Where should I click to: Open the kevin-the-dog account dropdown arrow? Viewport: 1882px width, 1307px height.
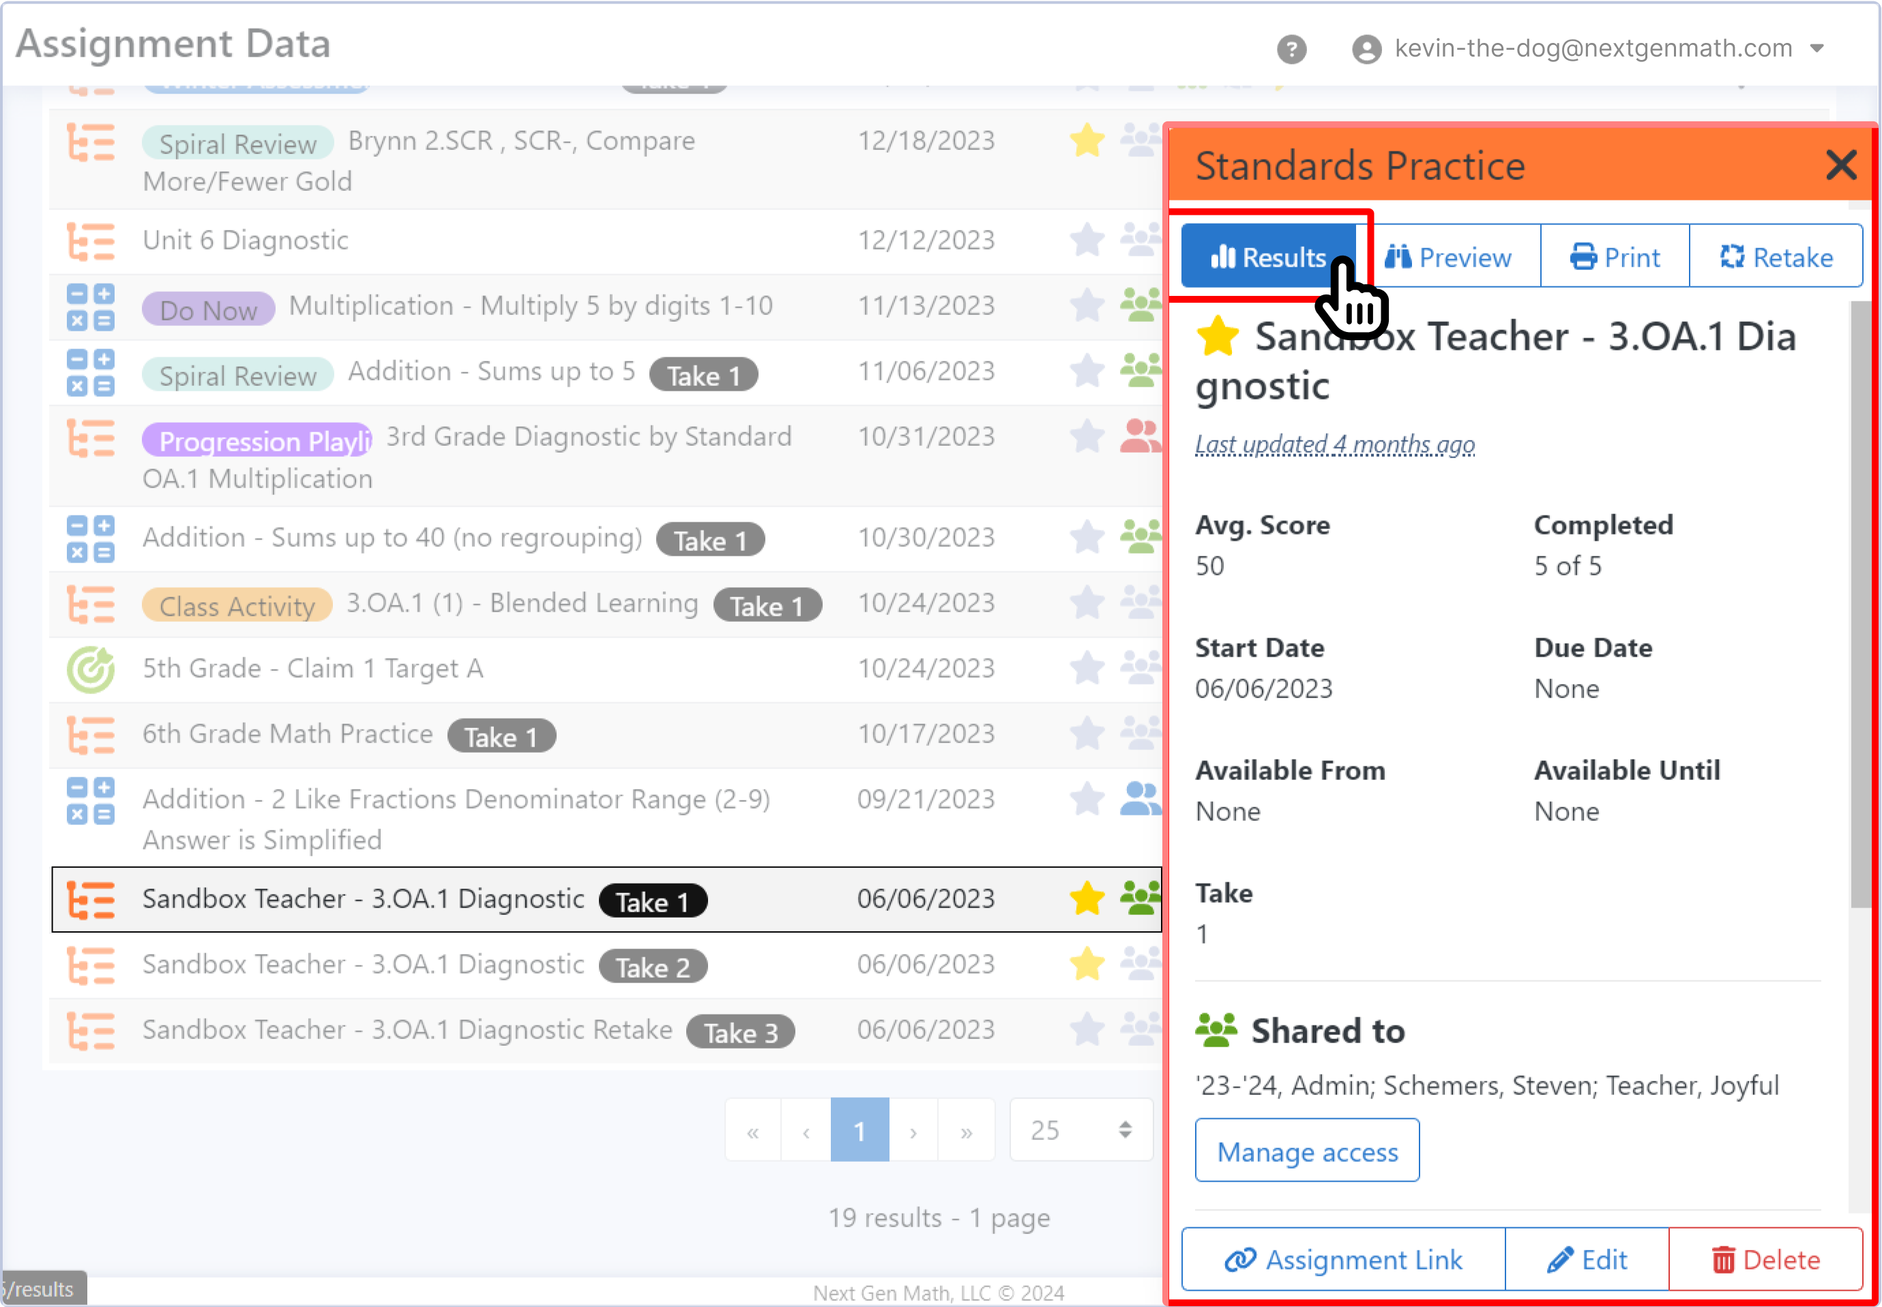pyautogui.click(x=1817, y=48)
